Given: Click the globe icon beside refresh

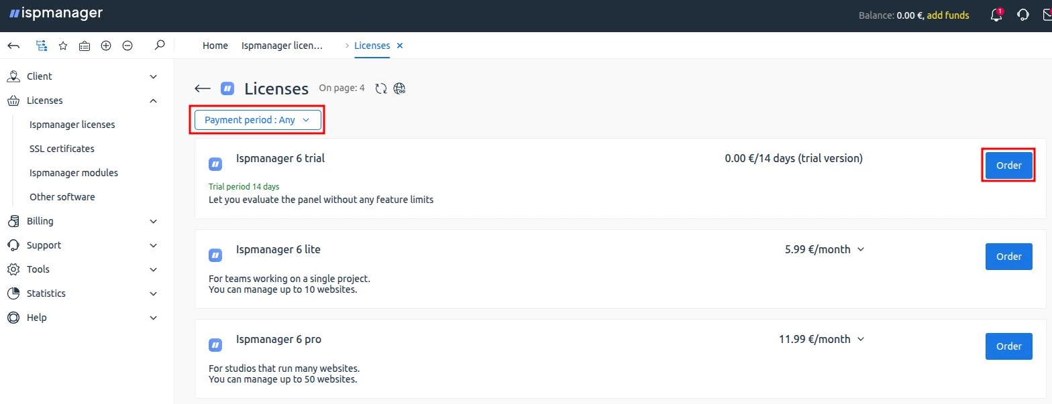Looking at the screenshot, I should [400, 88].
